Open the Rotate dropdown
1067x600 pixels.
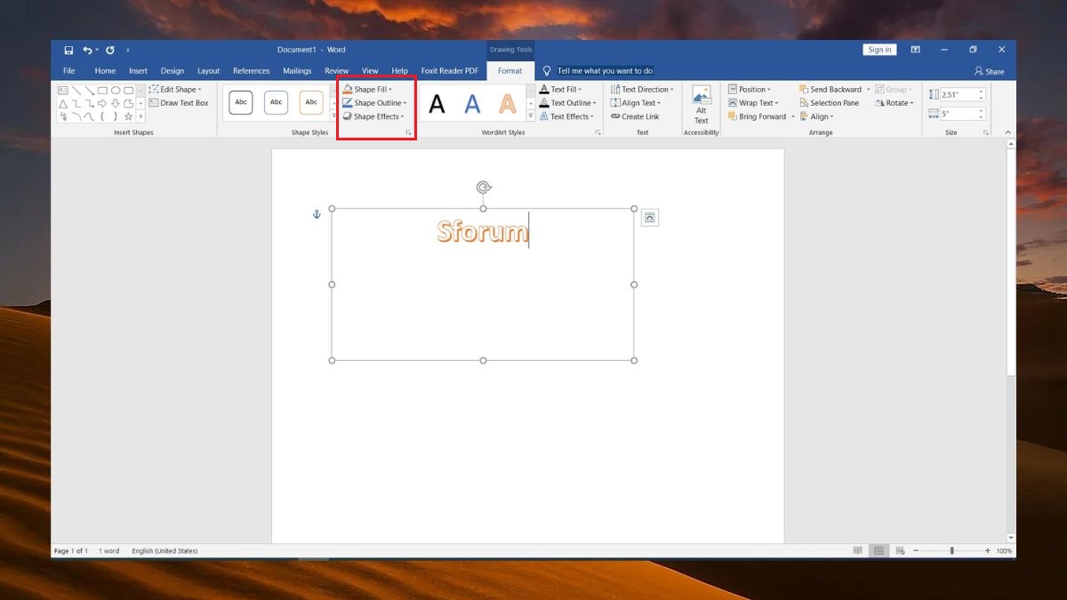click(x=895, y=103)
